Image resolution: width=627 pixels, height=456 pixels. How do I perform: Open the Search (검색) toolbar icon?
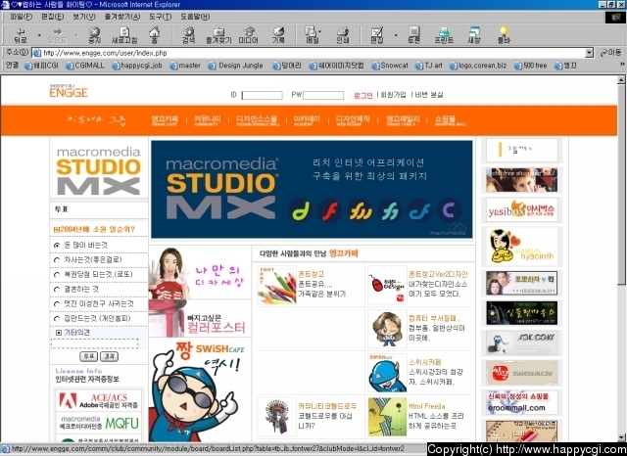pyautogui.click(x=188, y=35)
